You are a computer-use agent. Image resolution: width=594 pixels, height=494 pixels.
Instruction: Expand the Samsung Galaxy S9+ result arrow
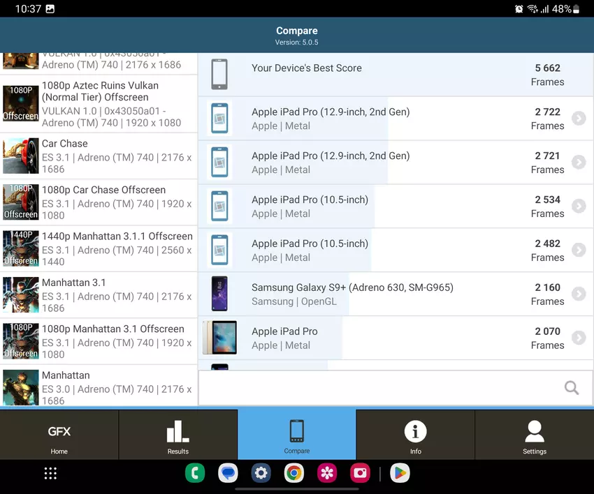tap(578, 294)
